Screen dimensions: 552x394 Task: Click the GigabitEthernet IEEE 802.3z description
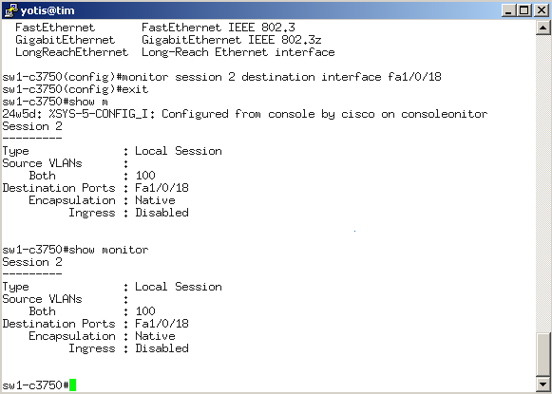232,40
